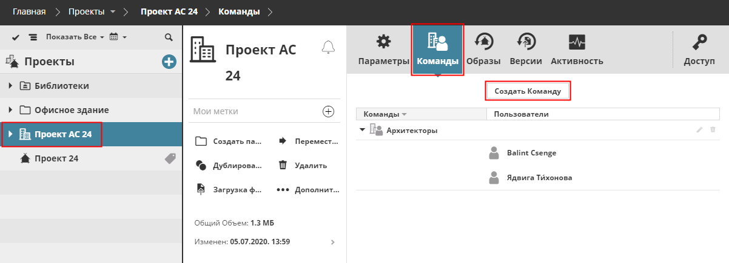Click the Проект АС 24 building icon
The height and width of the screenshot is (263, 729).
(x=203, y=48)
